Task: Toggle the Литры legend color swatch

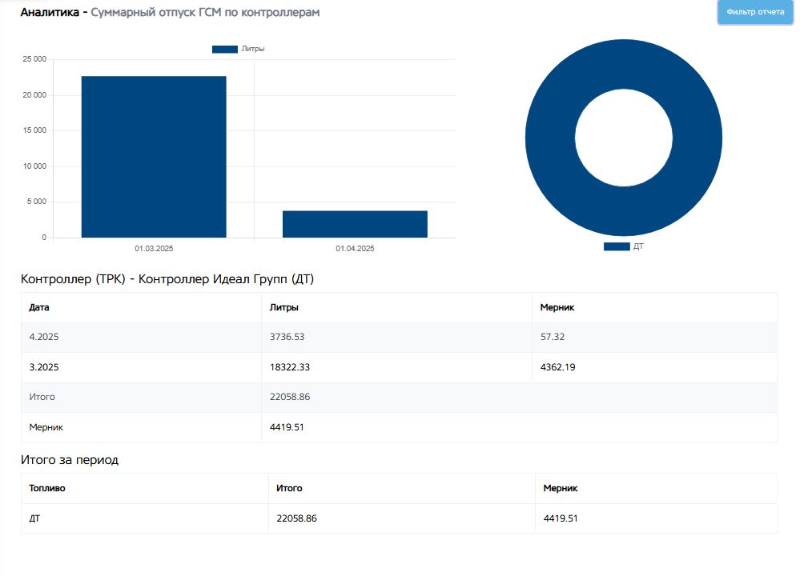Action: coord(224,49)
